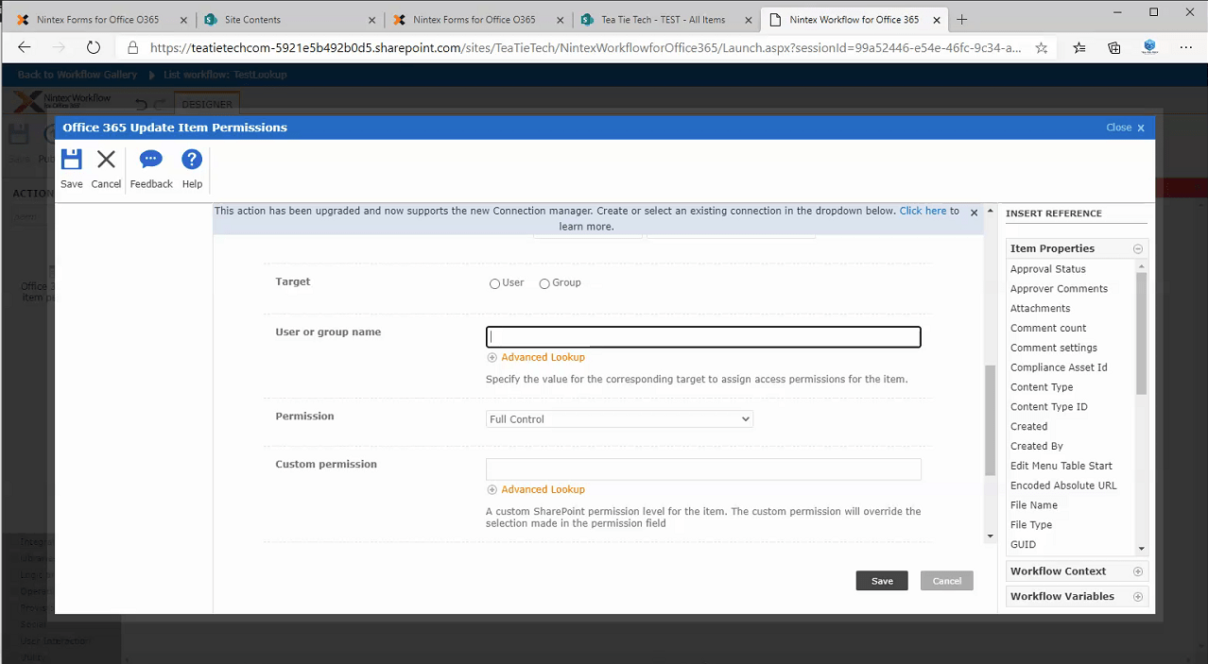The image size is (1208, 664).
Task: Insert the File Name reference
Action: [1033, 505]
